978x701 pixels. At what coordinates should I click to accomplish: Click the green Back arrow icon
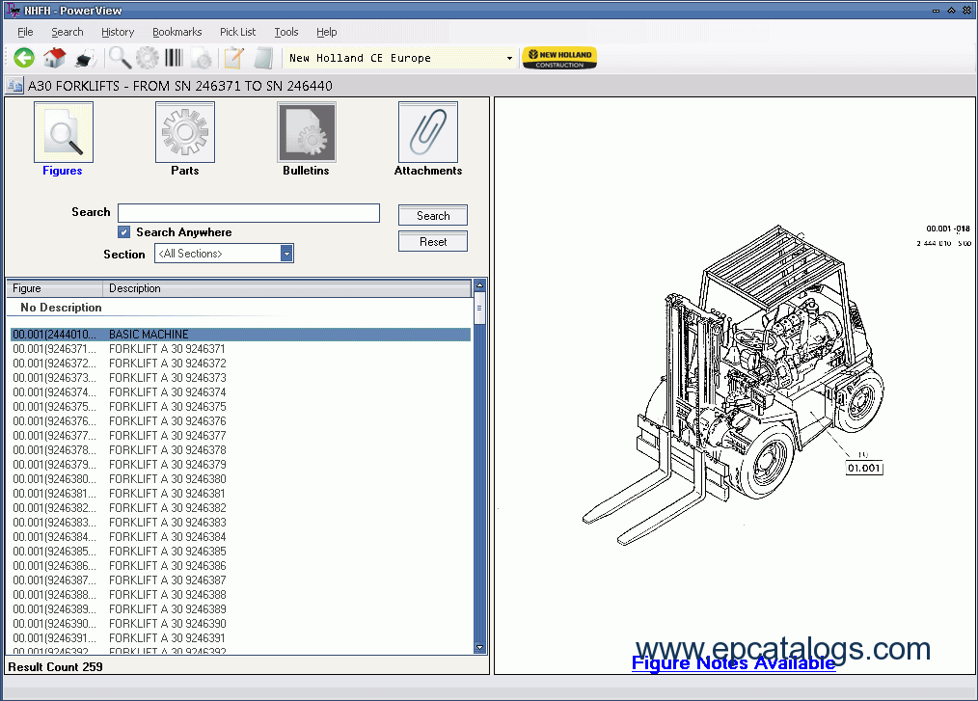click(24, 58)
